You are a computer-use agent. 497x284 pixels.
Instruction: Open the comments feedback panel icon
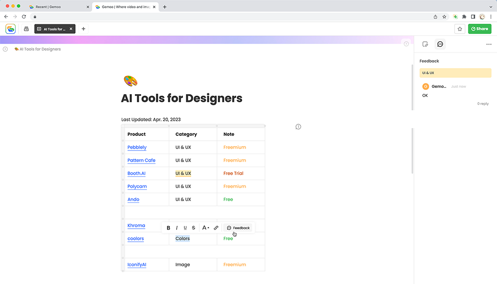[x=440, y=44]
